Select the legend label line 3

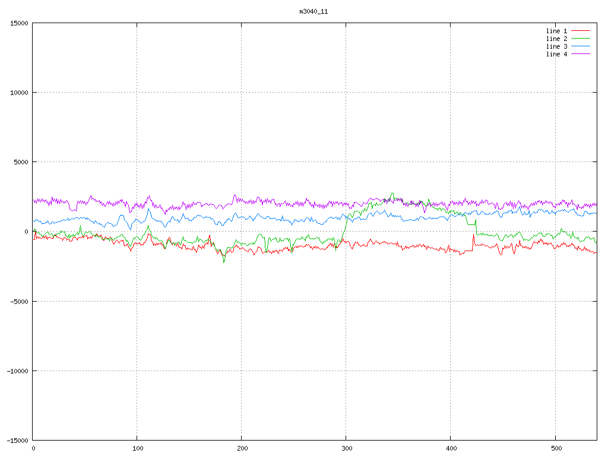[x=556, y=46]
